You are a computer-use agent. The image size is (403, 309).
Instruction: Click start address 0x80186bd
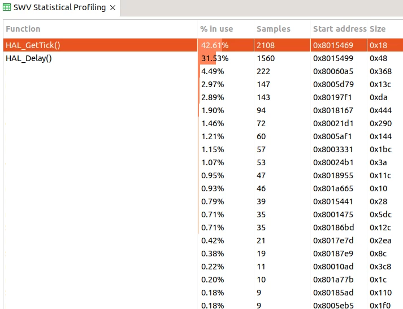(333, 228)
